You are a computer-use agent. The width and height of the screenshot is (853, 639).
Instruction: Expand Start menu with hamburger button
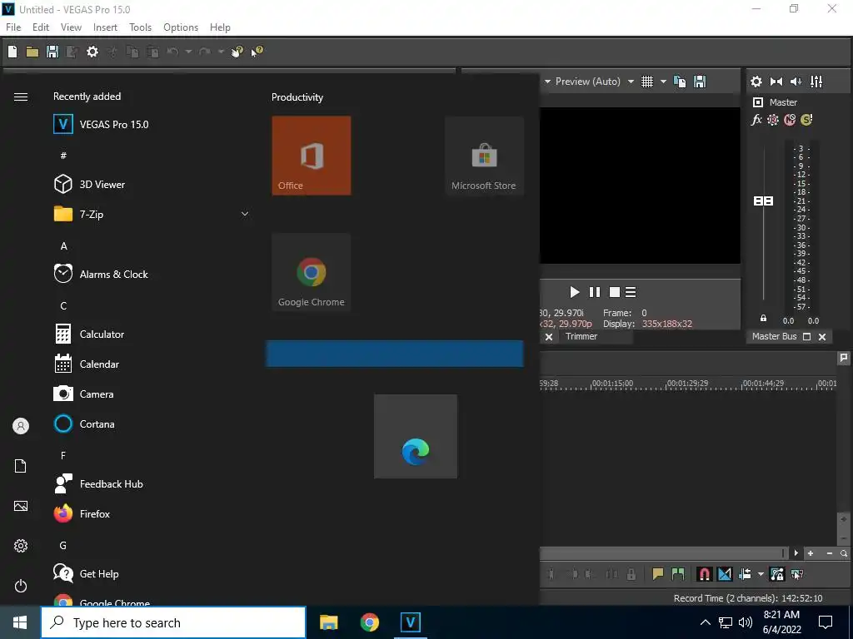21,97
